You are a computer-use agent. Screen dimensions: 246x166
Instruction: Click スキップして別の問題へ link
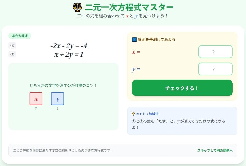point(215,150)
